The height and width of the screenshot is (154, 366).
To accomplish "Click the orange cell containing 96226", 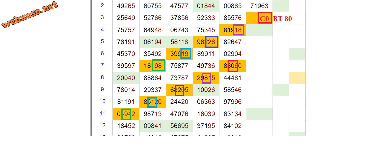I will (x=206, y=42).
